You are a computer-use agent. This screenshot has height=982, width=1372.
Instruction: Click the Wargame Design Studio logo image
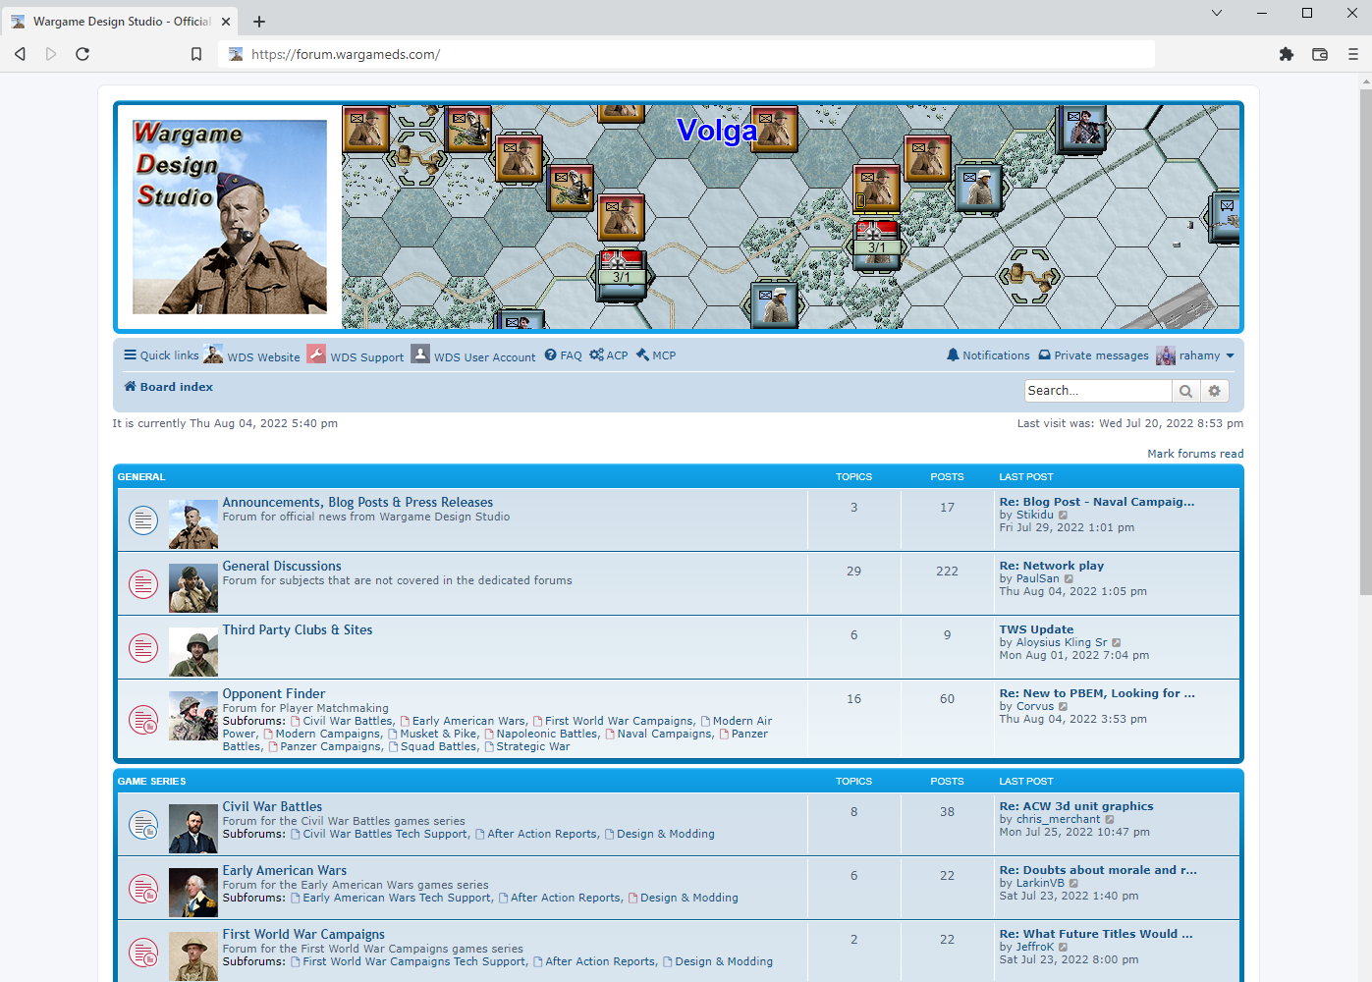tap(230, 217)
